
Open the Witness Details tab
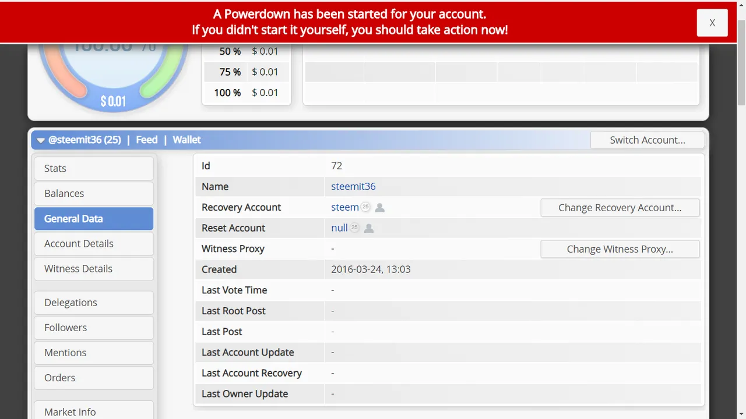pos(94,269)
